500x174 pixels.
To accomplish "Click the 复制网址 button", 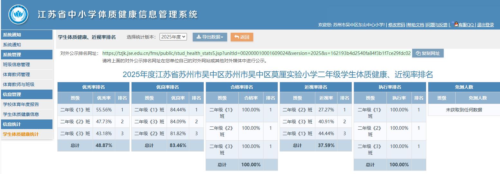I will coord(428,53).
